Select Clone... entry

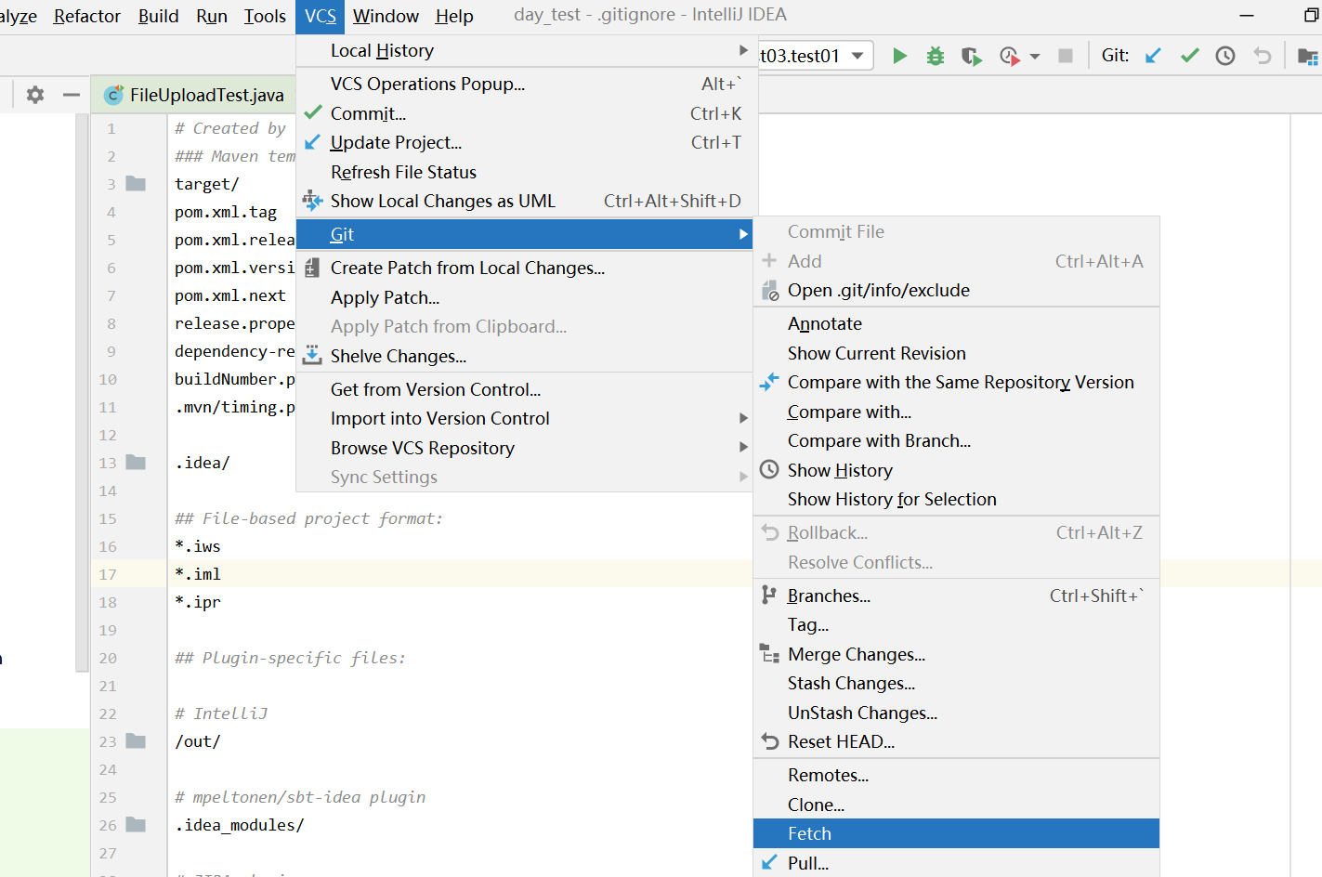pyautogui.click(x=956, y=805)
